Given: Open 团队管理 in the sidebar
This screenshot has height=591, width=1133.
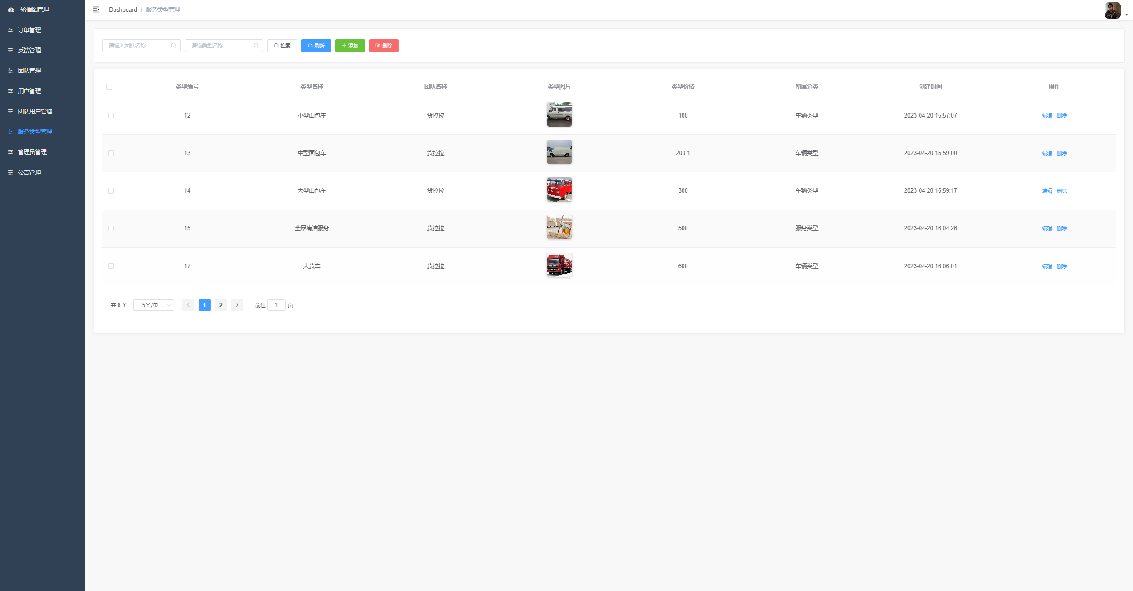Looking at the screenshot, I should pos(29,71).
